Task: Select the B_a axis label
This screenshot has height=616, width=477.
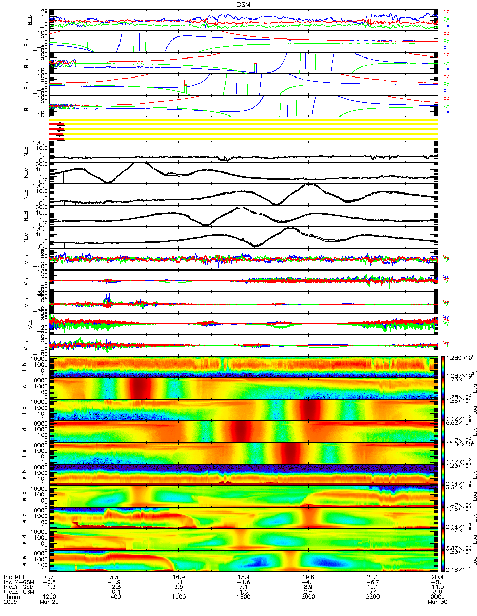Action: (26, 63)
